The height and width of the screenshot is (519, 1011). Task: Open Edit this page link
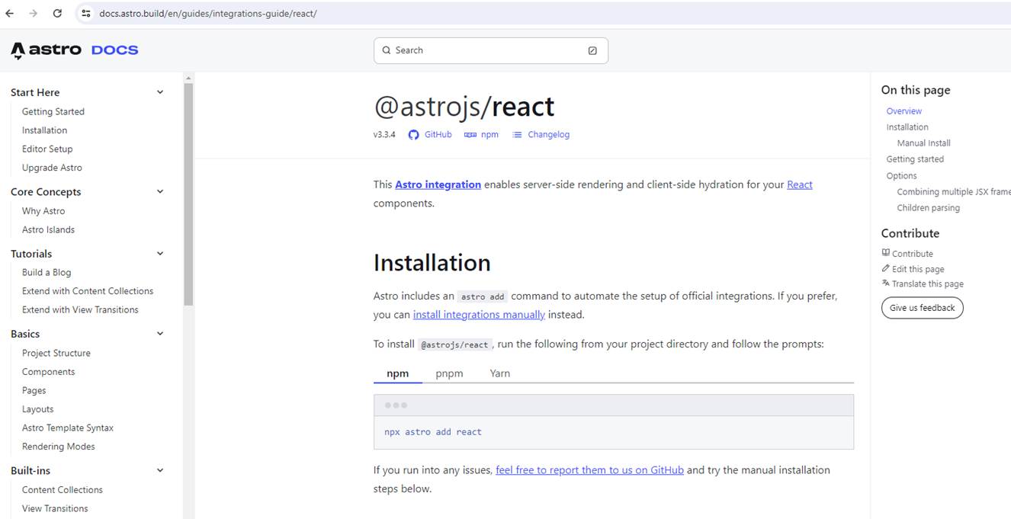(918, 269)
